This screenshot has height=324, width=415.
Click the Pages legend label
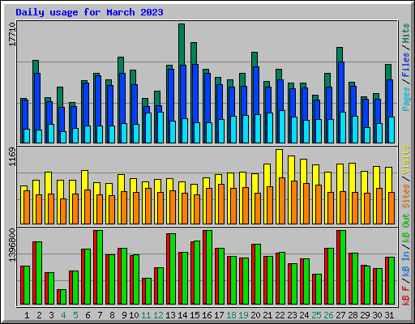[x=406, y=99]
